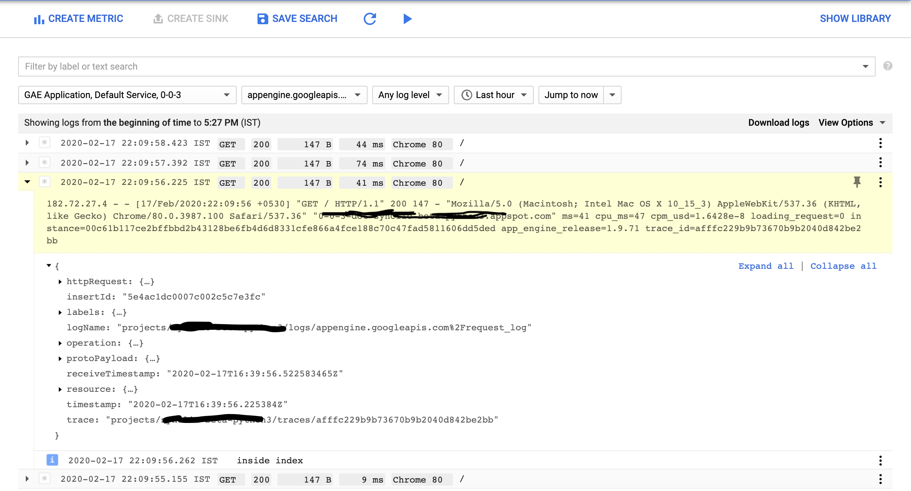The width and height of the screenshot is (911, 491).
Task: Expand the protoPayload field
Action: [x=60, y=359]
